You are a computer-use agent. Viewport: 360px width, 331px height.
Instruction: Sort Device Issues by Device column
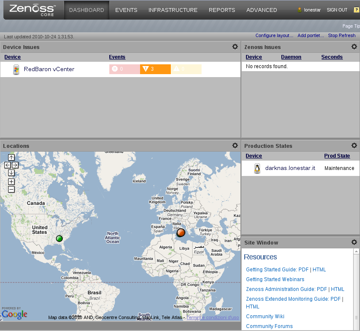12,57
